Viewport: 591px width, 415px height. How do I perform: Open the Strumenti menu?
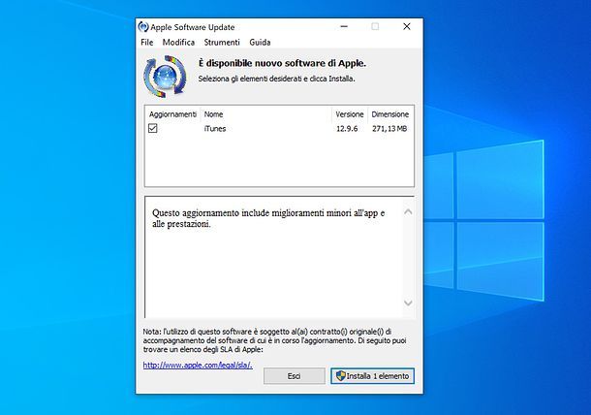[x=222, y=43]
